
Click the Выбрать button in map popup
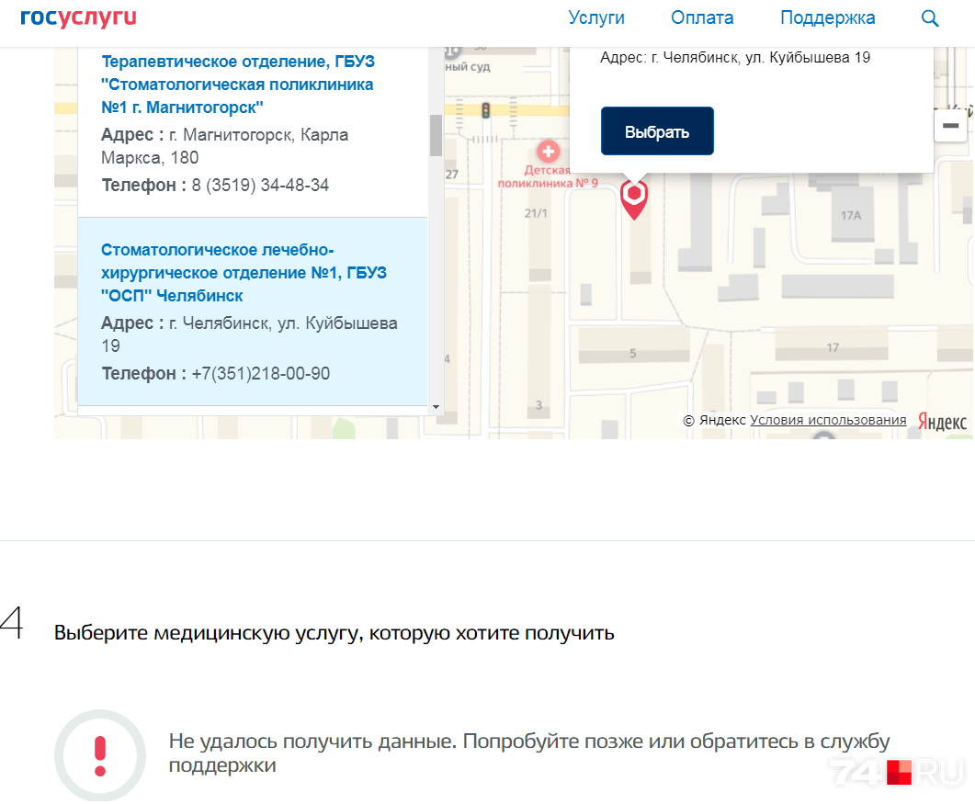click(x=657, y=131)
